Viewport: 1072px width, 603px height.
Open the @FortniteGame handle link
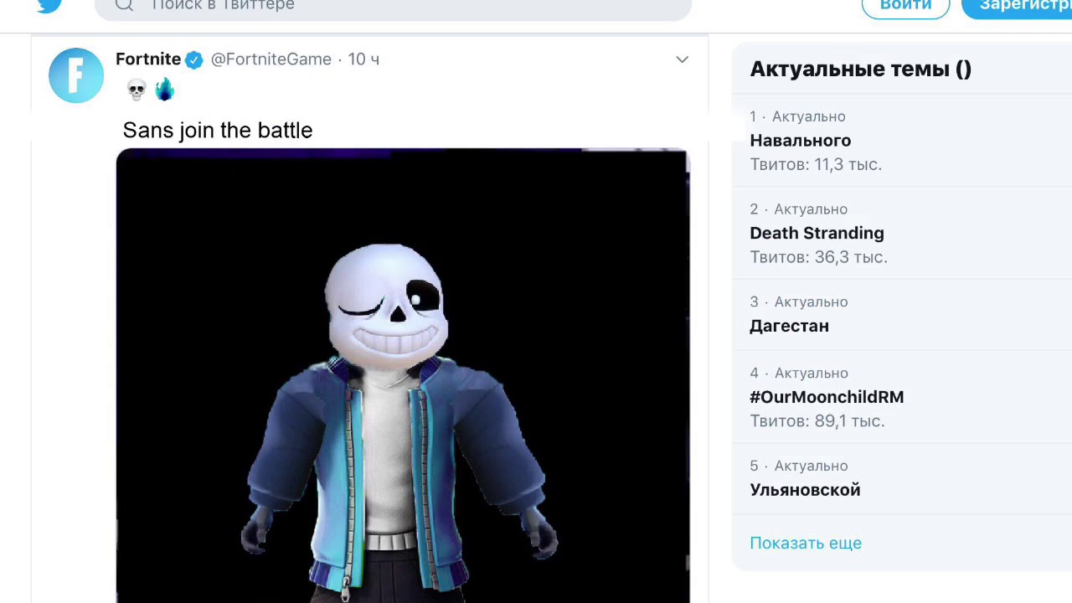[271, 59]
